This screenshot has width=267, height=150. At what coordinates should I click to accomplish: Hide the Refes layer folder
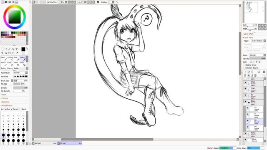(245, 133)
